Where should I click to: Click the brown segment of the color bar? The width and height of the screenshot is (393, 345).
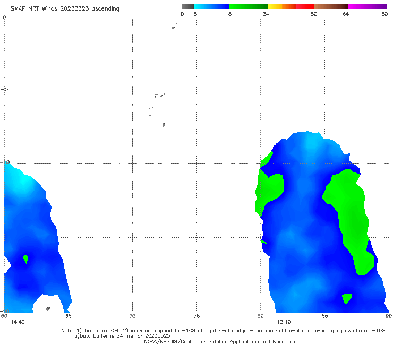coord(331,6)
